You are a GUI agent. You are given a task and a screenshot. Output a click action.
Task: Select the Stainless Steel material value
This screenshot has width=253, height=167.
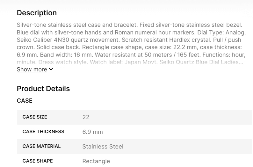(103, 147)
